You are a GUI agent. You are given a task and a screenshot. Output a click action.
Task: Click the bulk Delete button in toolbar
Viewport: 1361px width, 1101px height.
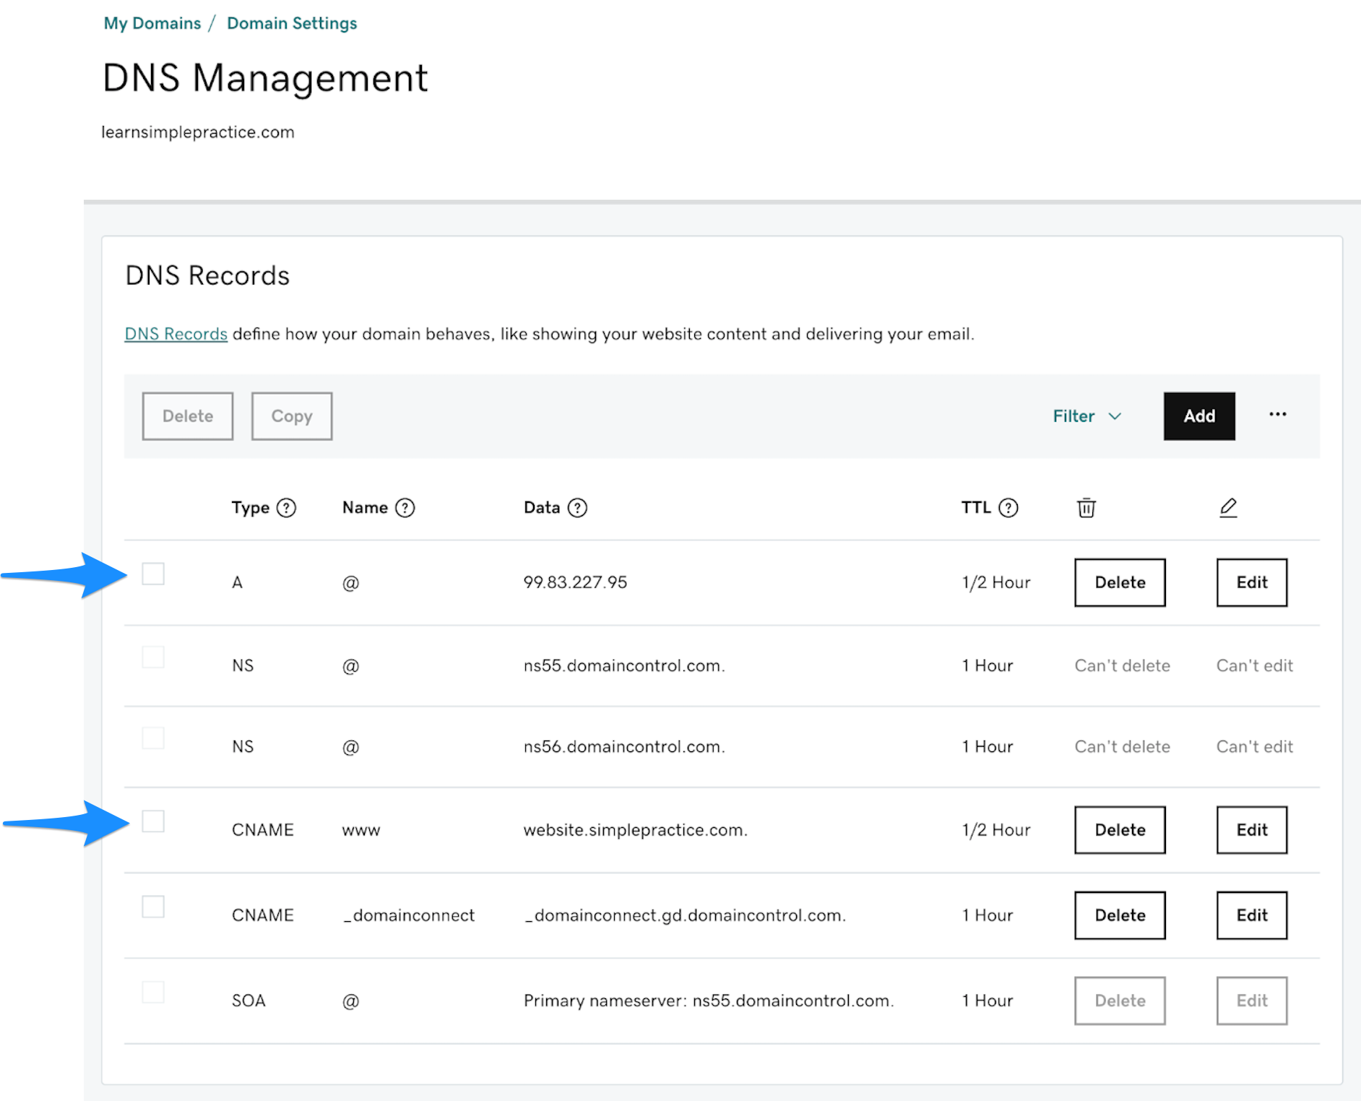click(x=188, y=416)
